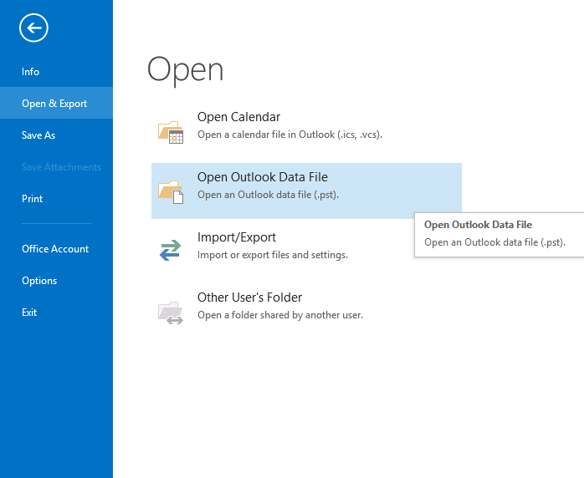
Task: Click the Import/Export arrows icon
Action: pyautogui.click(x=170, y=250)
